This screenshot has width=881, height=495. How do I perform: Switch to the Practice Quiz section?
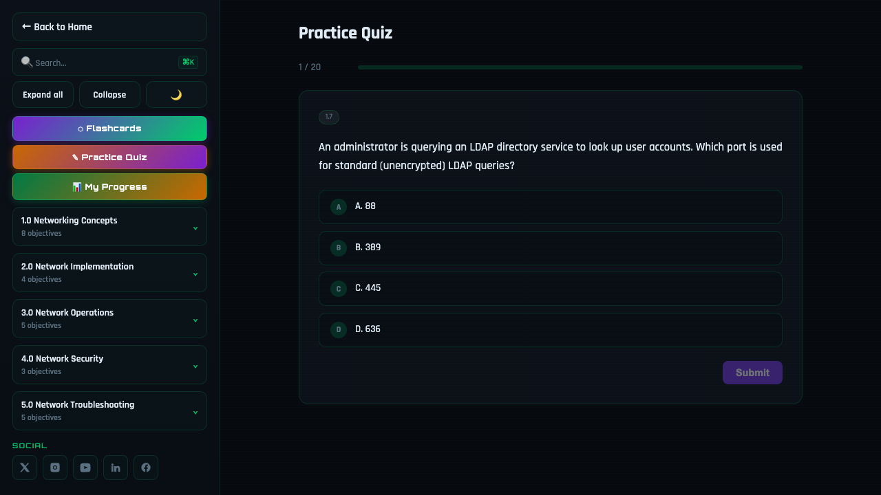109,157
